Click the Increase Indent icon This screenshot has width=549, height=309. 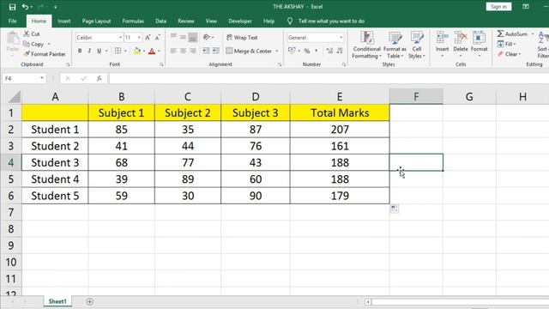tap(215, 51)
